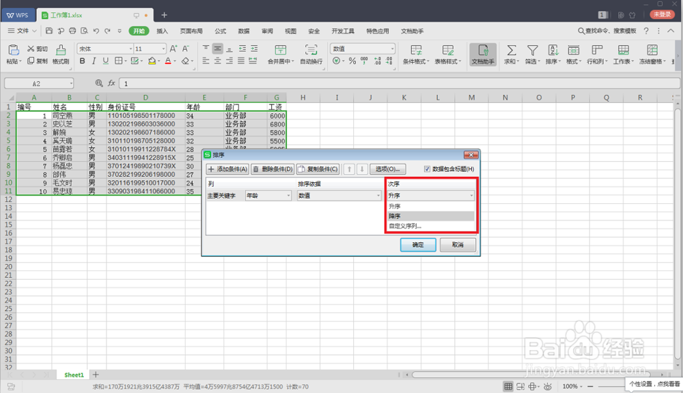Open the Page Layout (页面布局) tab

(191, 31)
